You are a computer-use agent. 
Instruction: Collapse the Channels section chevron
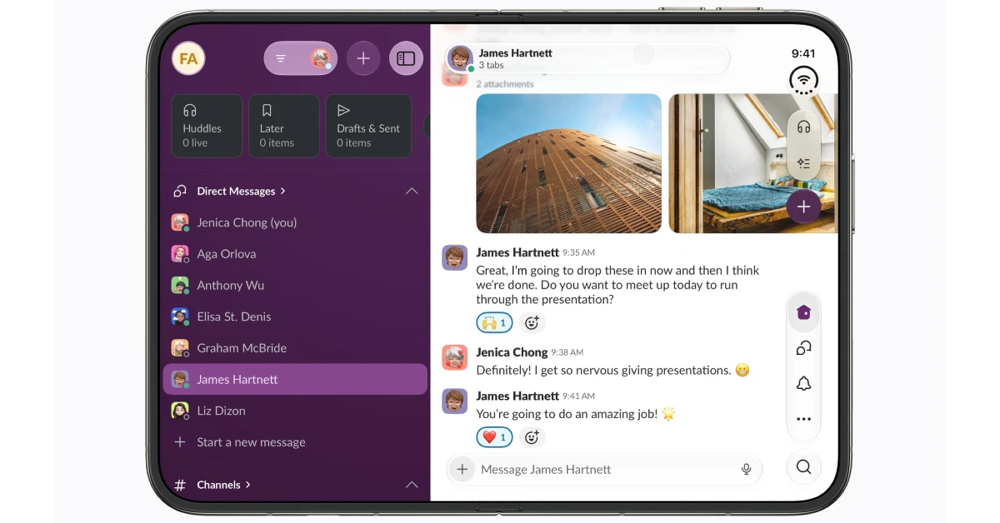(x=412, y=485)
